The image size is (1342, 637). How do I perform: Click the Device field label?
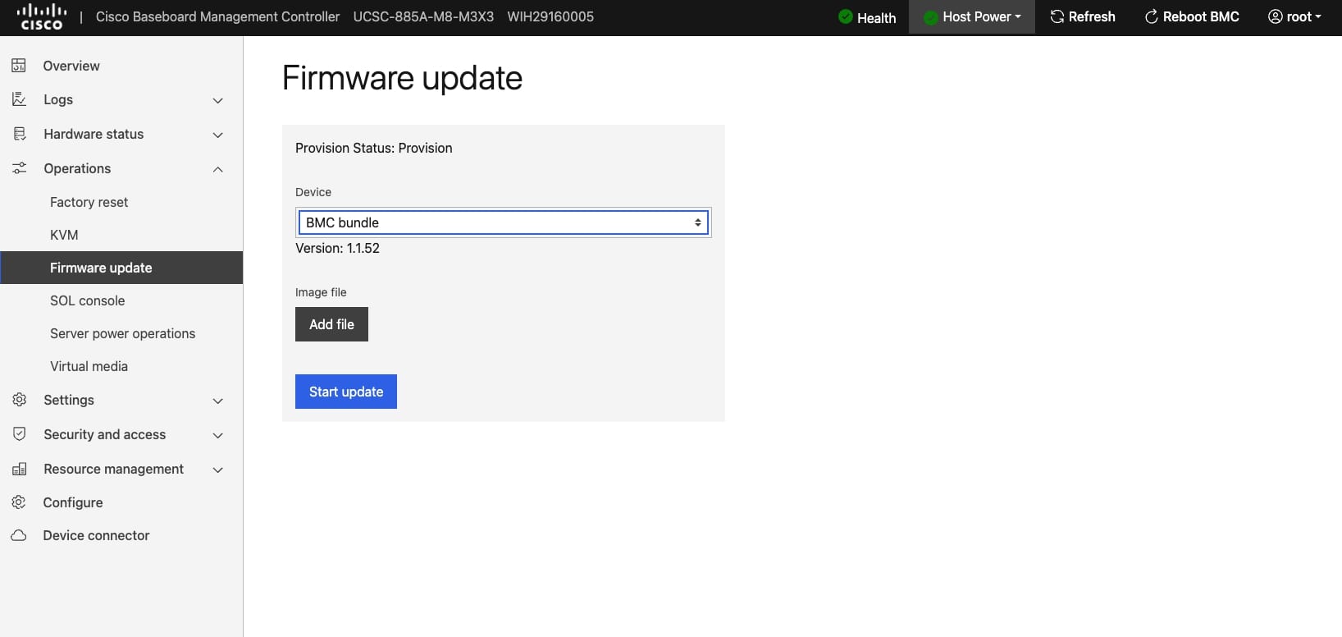(313, 192)
